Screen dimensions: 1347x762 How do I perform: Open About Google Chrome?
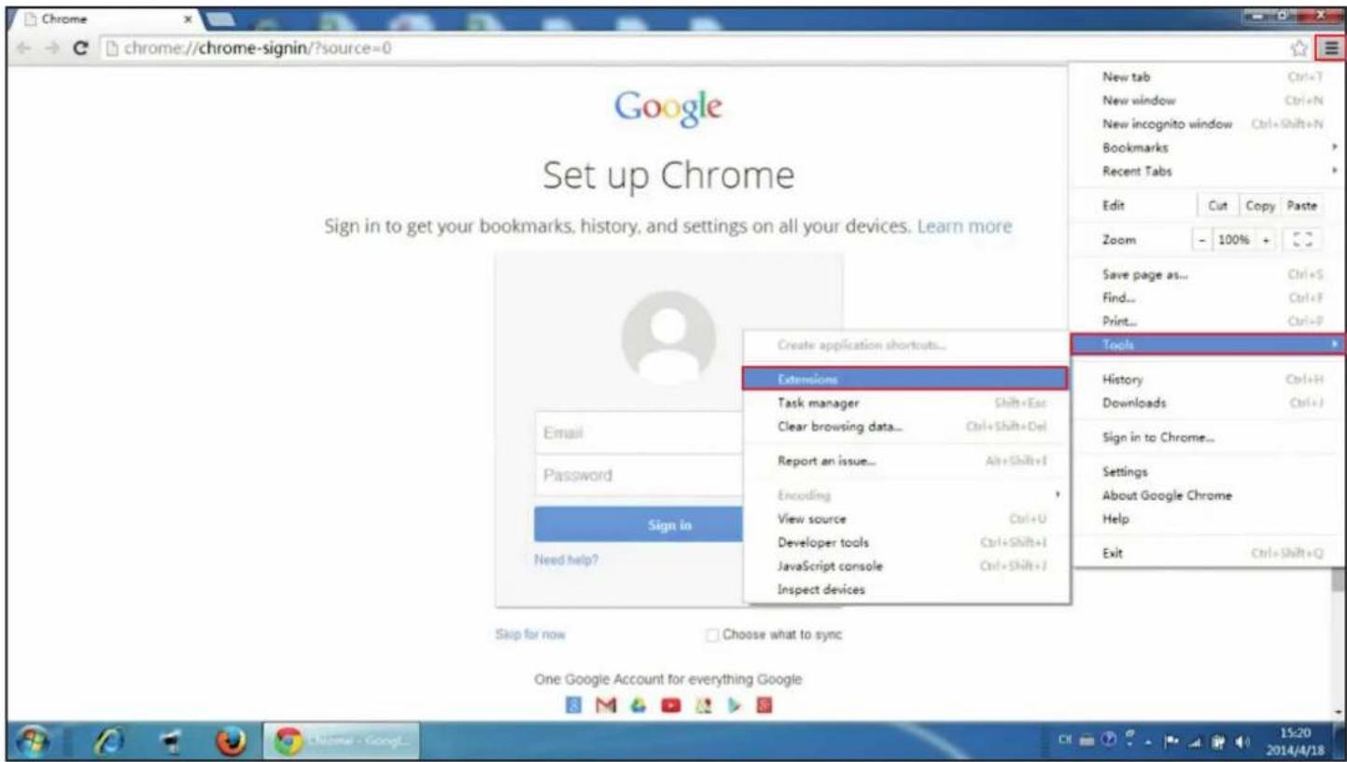click(1208, 495)
